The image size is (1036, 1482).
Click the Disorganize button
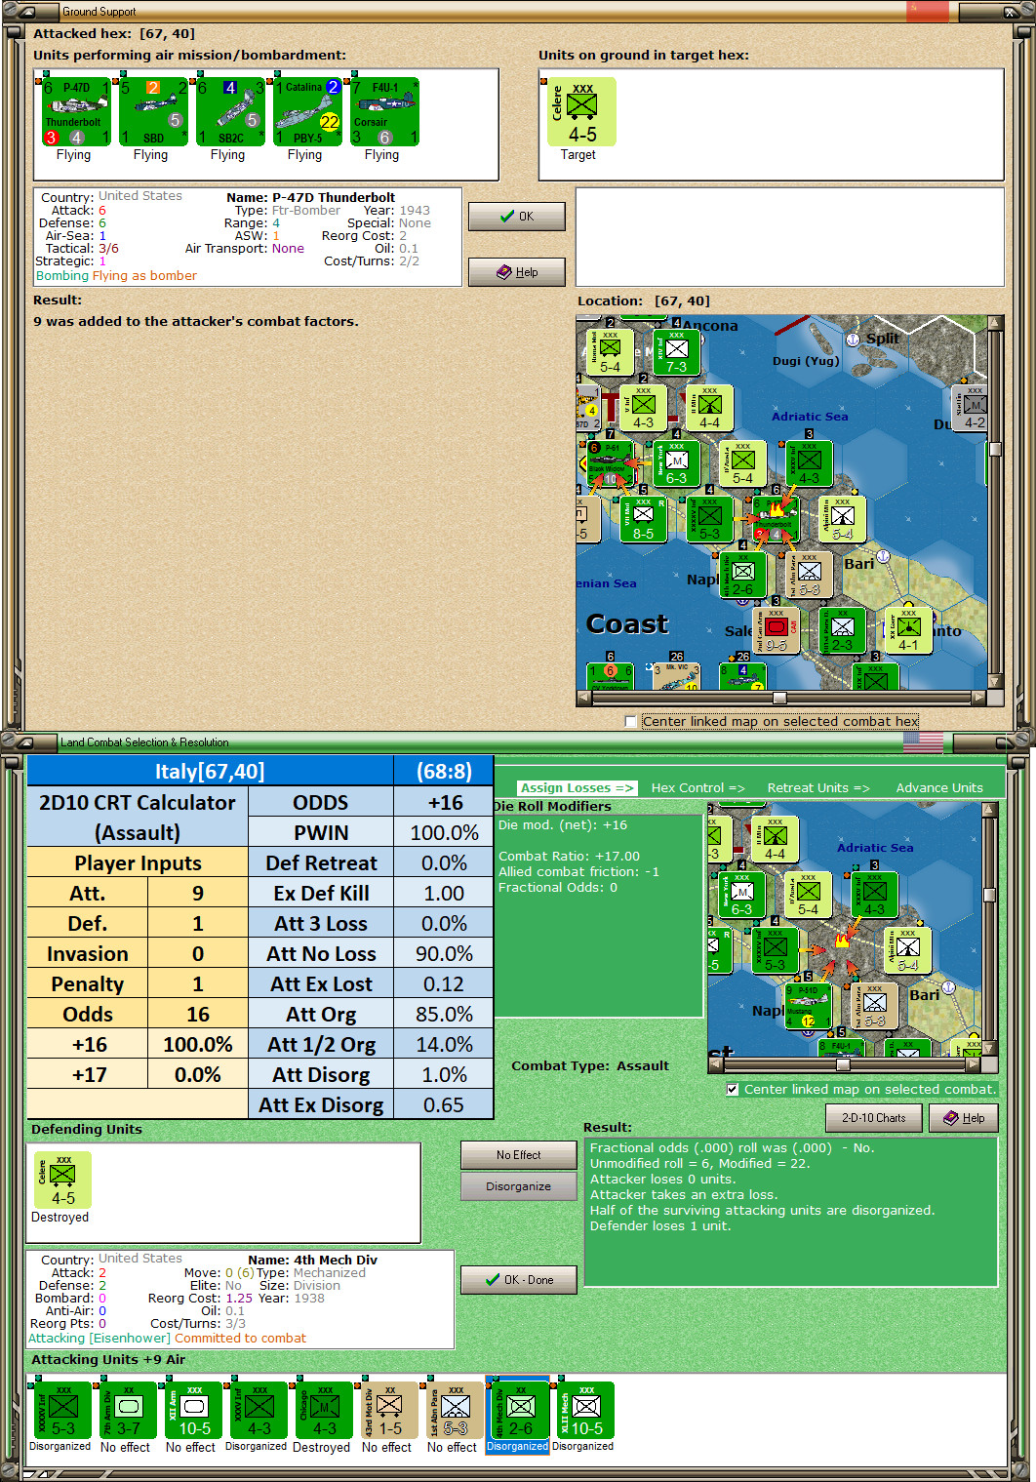[x=519, y=1186]
